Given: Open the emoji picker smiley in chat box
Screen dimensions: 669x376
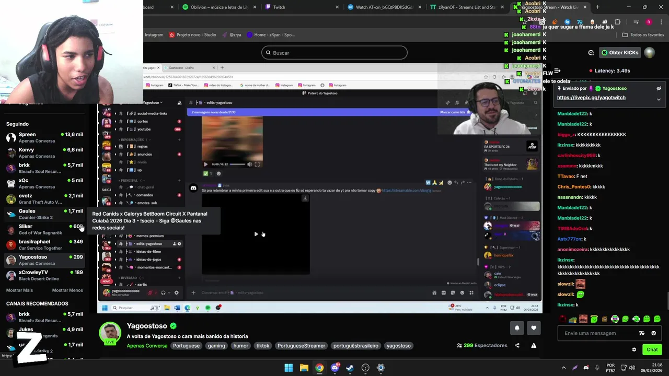Looking at the screenshot, I should pyautogui.click(x=653, y=333).
